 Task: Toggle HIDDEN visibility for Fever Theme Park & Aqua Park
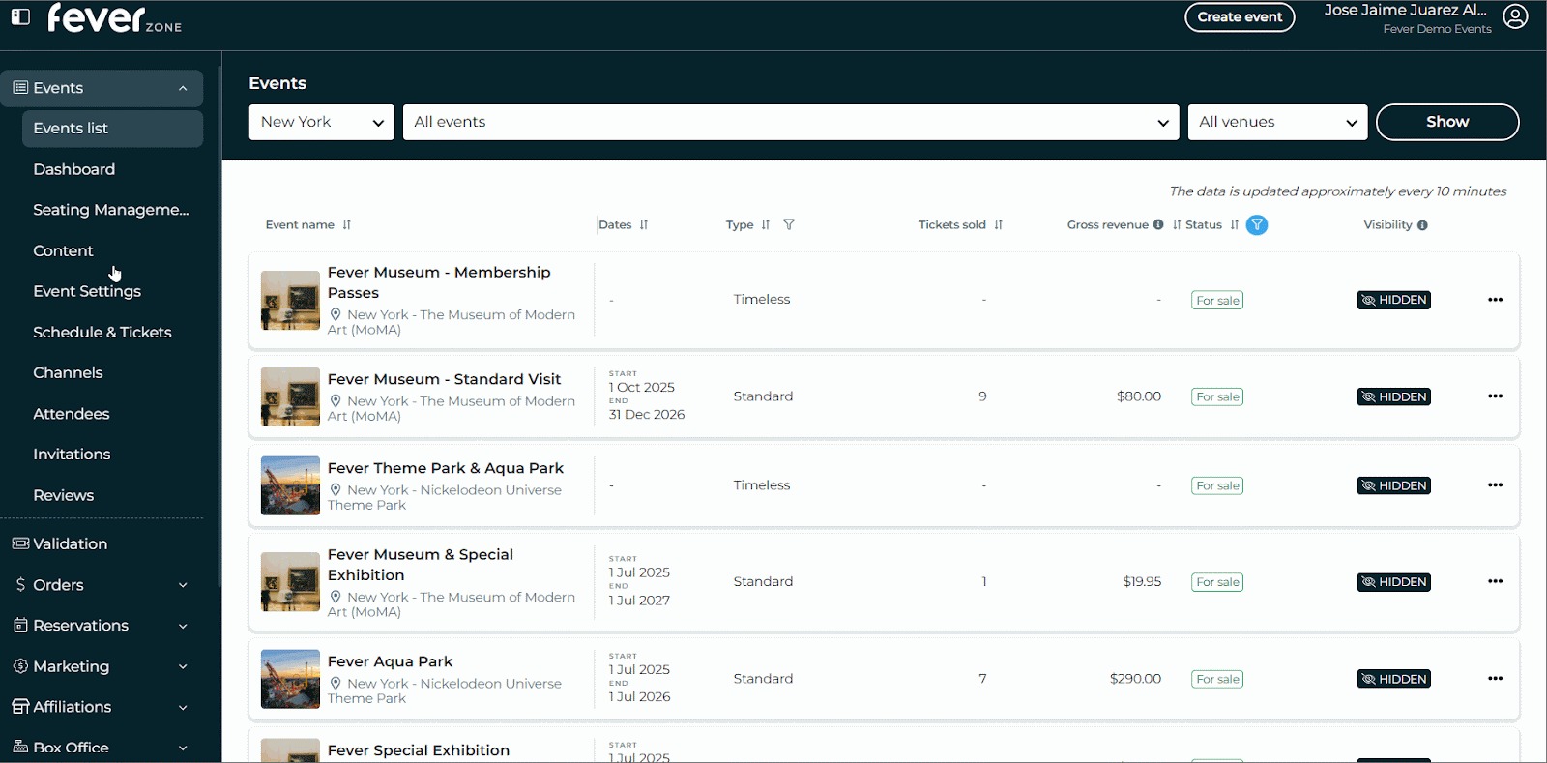(x=1393, y=485)
